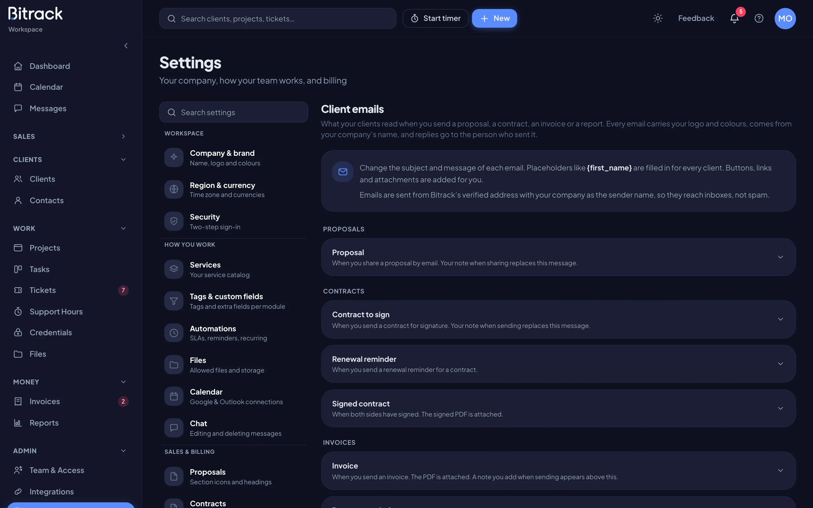Click the Dashboard home icon
This screenshot has width=813, height=508.
point(18,66)
